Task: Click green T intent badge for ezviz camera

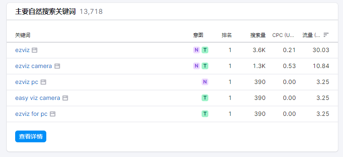Action: tap(205, 66)
